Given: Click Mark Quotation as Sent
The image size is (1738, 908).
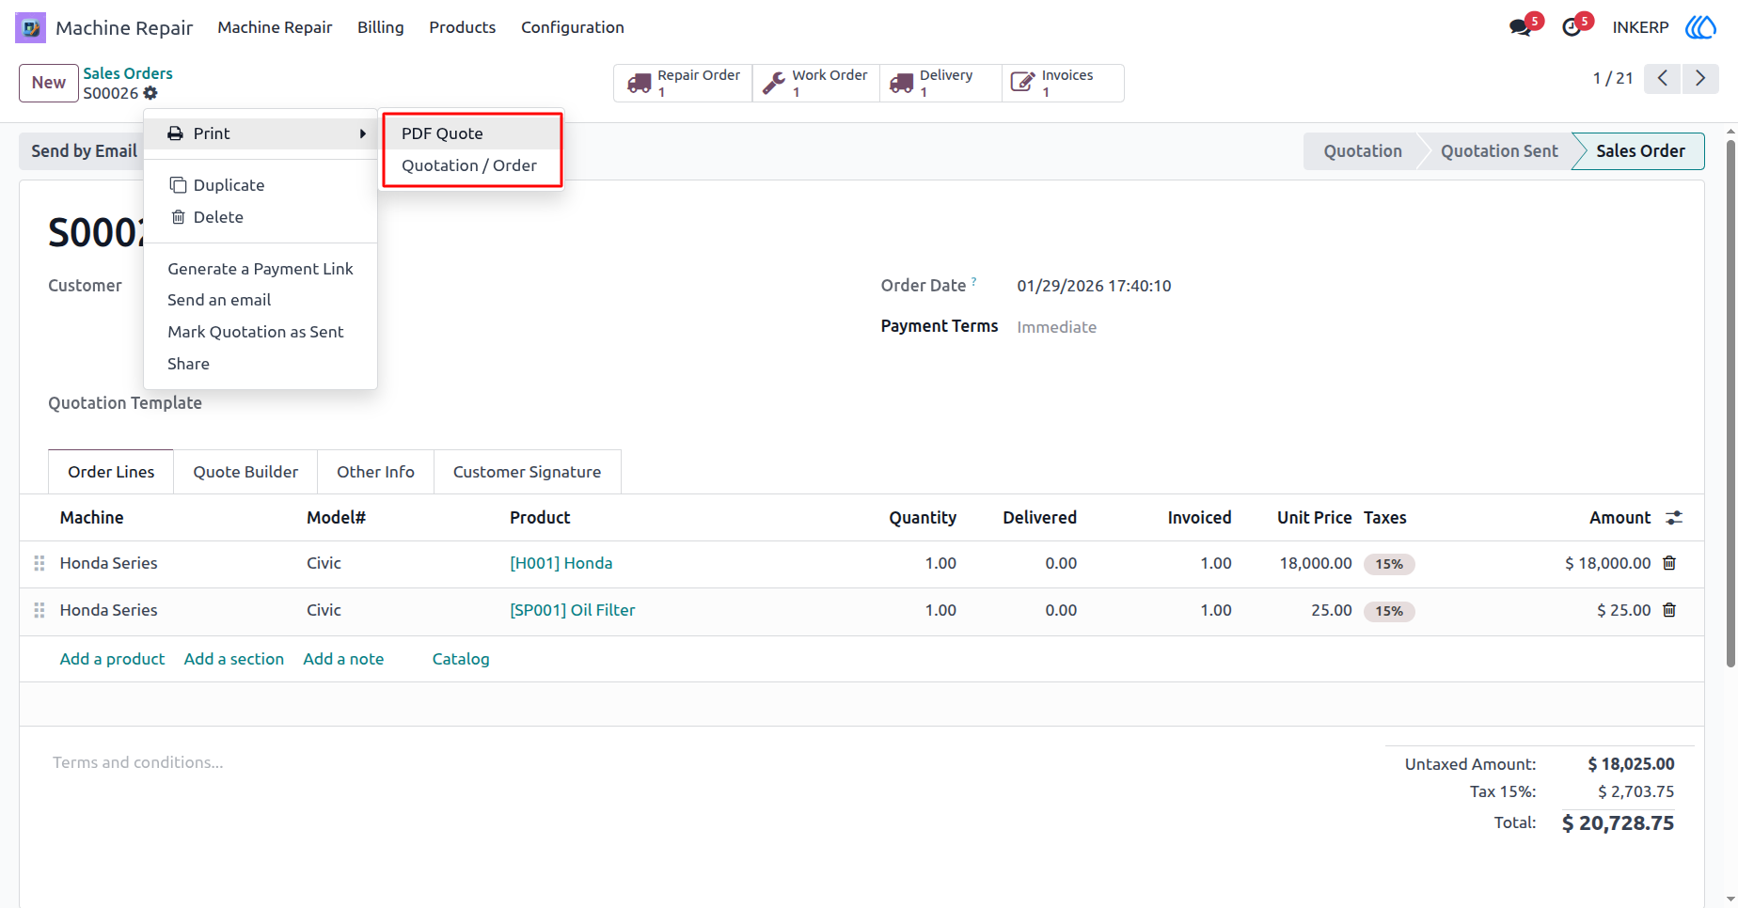Looking at the screenshot, I should pos(261,332).
